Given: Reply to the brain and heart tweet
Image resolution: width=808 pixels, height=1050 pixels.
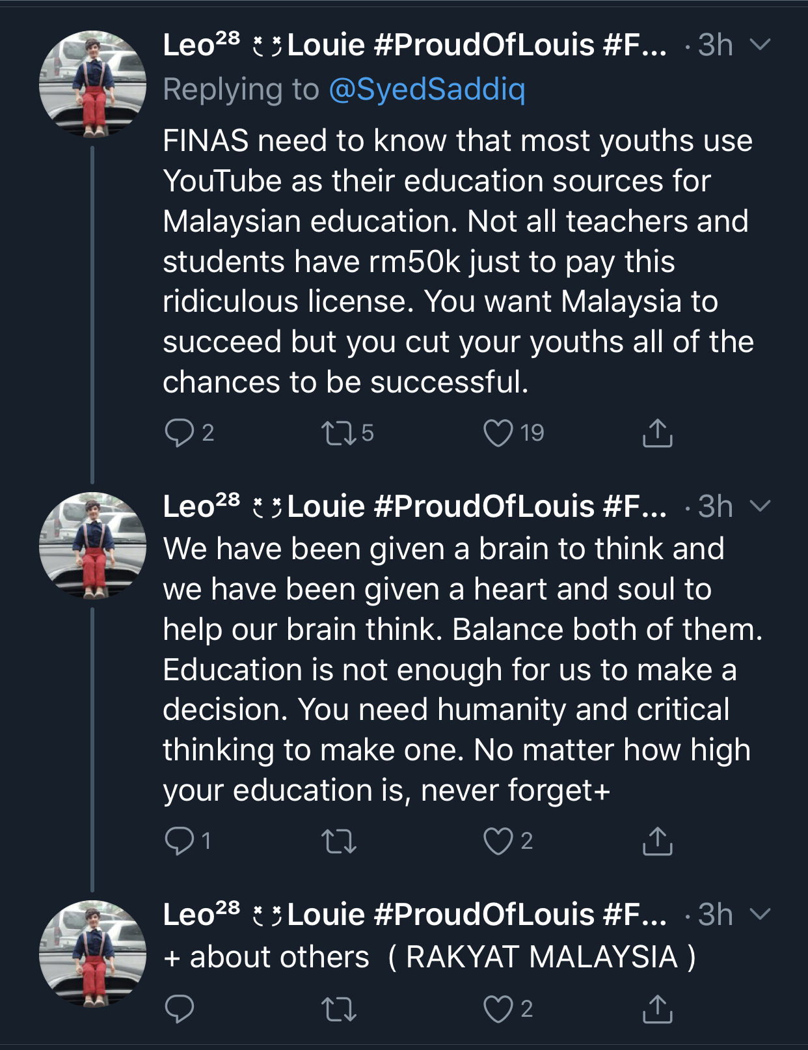Looking at the screenshot, I should [x=180, y=840].
